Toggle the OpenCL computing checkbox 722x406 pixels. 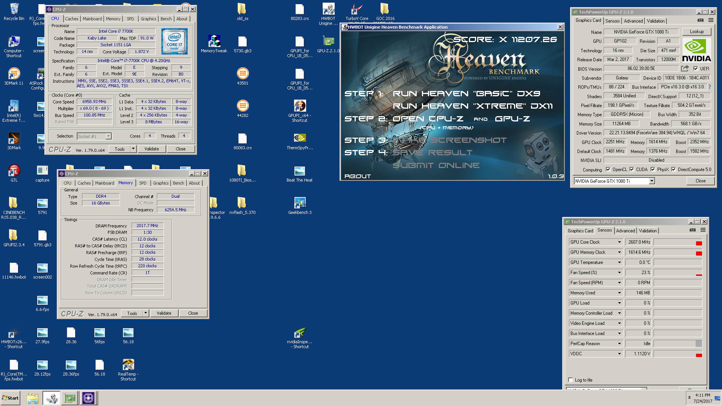pyautogui.click(x=608, y=170)
